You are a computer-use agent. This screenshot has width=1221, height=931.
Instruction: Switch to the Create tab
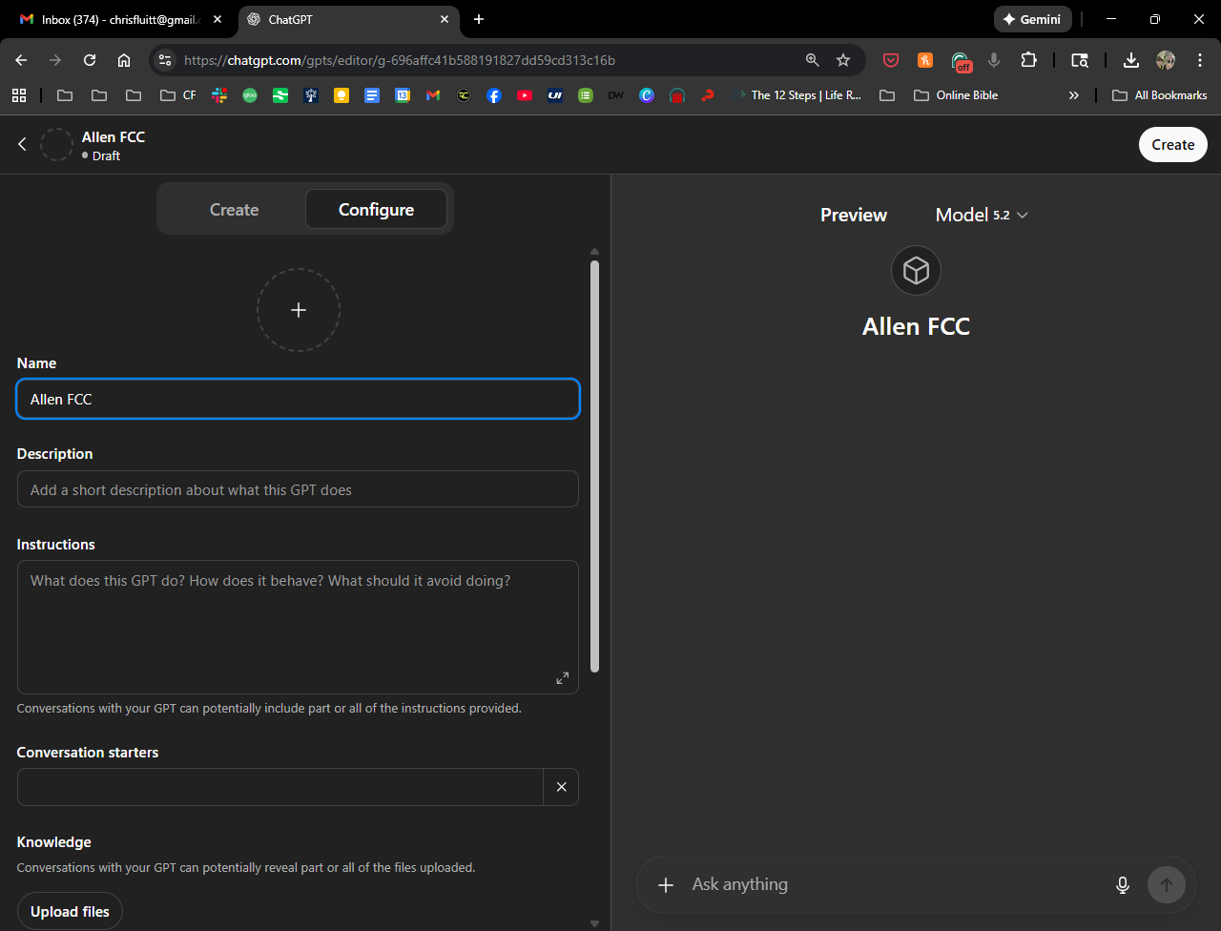tap(234, 210)
